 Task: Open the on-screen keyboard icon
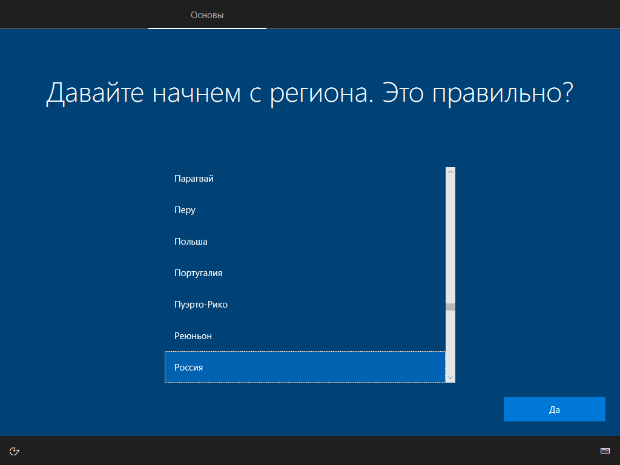click(605, 450)
